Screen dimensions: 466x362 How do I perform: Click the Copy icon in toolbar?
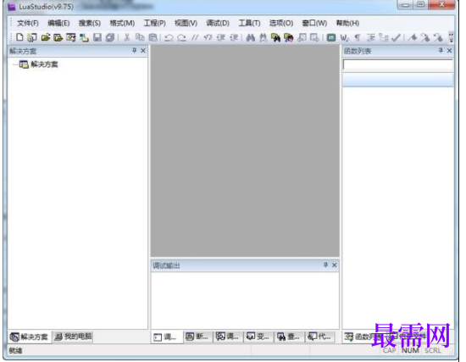[140, 37]
